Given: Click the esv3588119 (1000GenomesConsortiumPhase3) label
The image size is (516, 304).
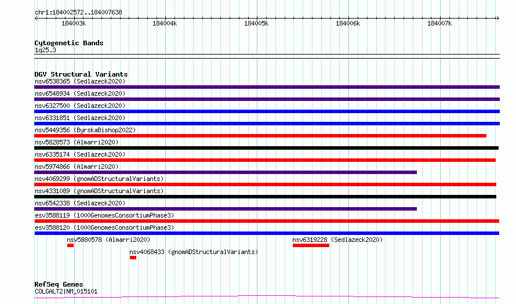Looking at the screenshot, I should [104, 215].
